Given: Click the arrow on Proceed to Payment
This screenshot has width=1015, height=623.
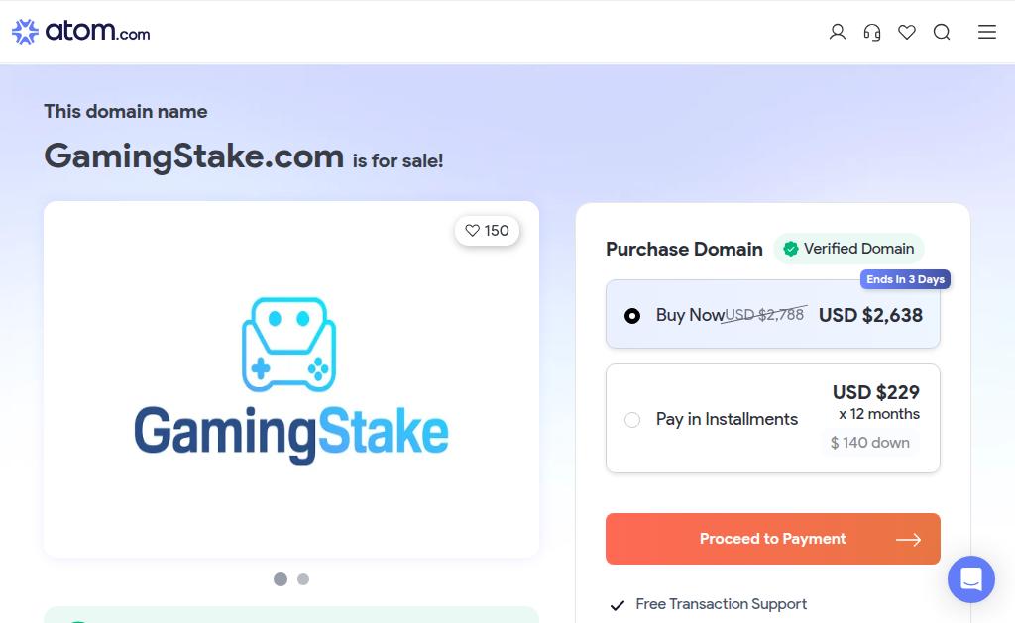Looking at the screenshot, I should coord(908,540).
